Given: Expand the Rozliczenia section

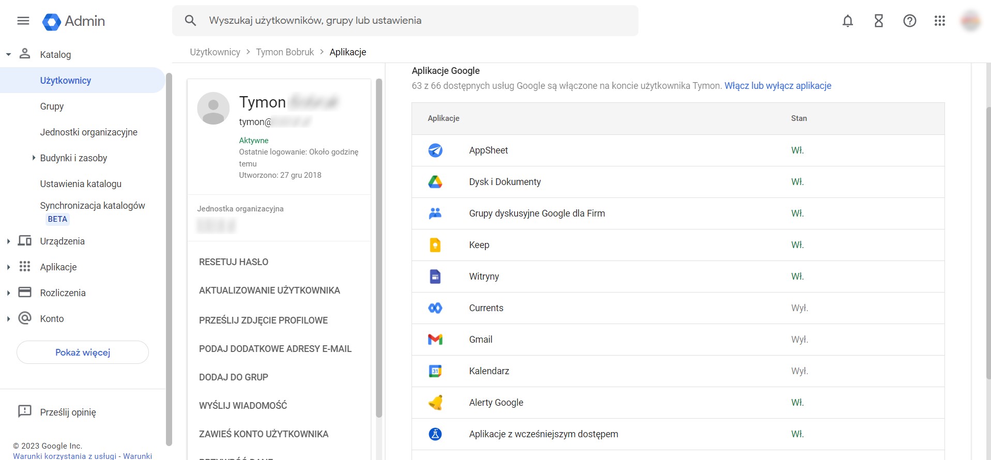Looking at the screenshot, I should point(8,293).
